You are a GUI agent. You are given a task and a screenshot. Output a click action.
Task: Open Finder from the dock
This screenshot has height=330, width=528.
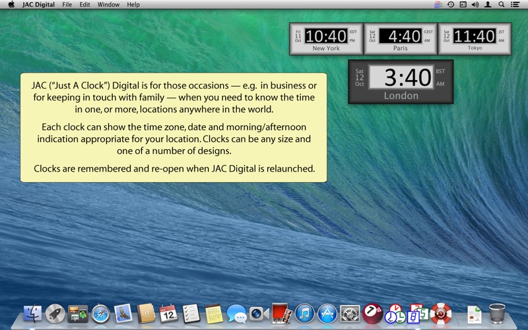tap(32, 314)
